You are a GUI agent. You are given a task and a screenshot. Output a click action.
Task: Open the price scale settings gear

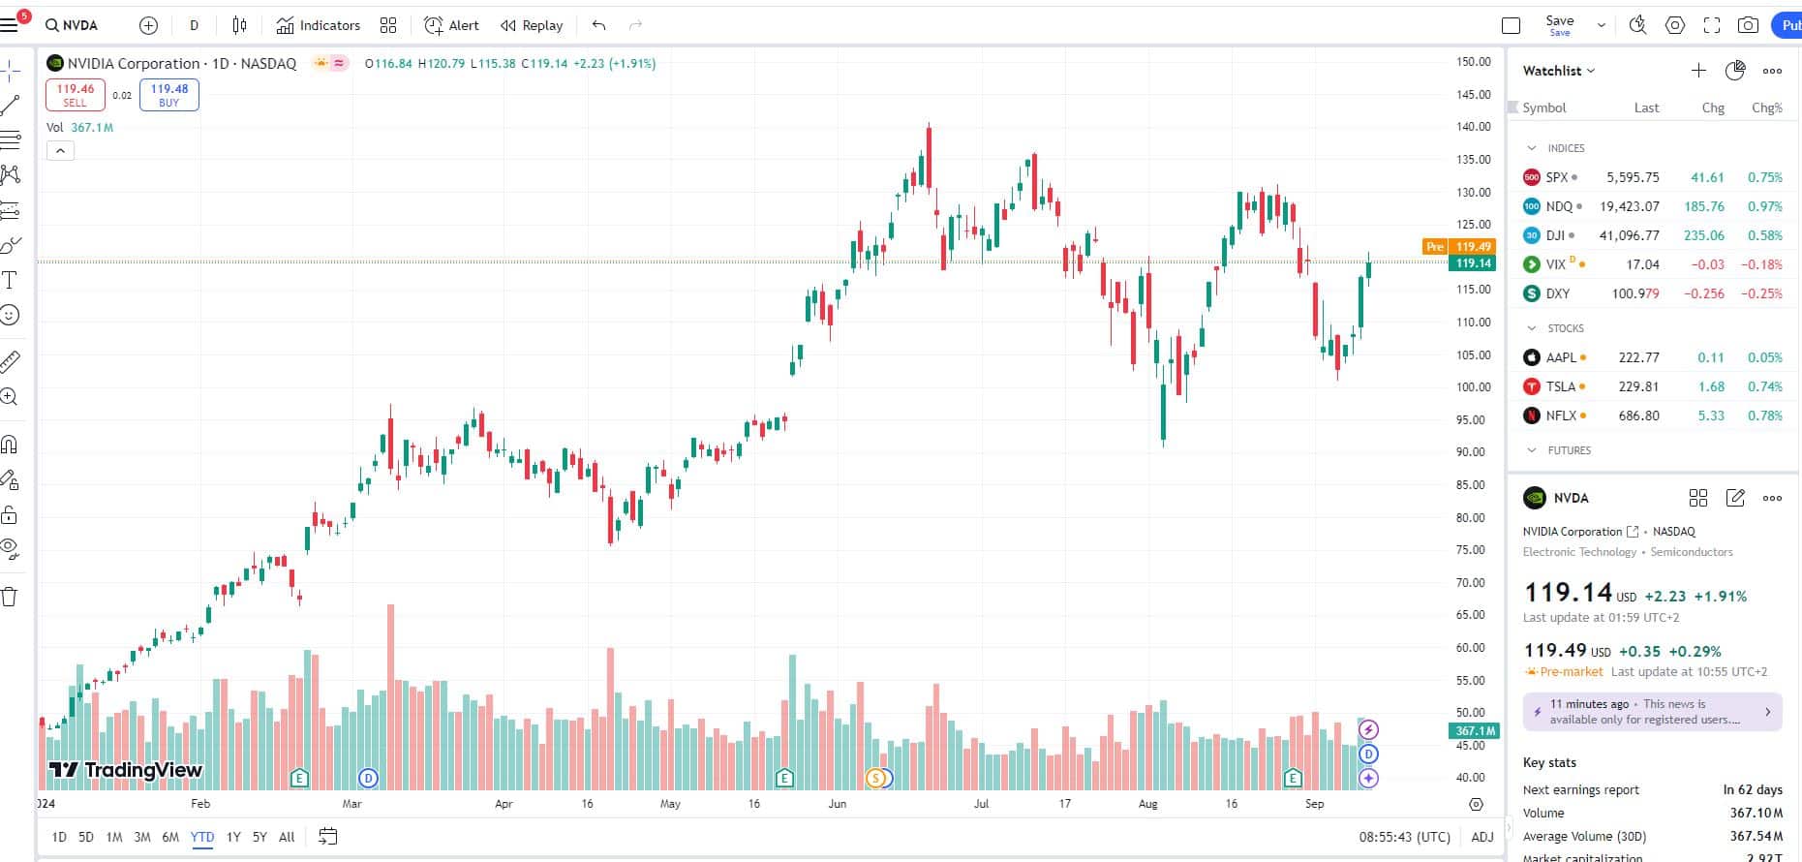(1476, 804)
